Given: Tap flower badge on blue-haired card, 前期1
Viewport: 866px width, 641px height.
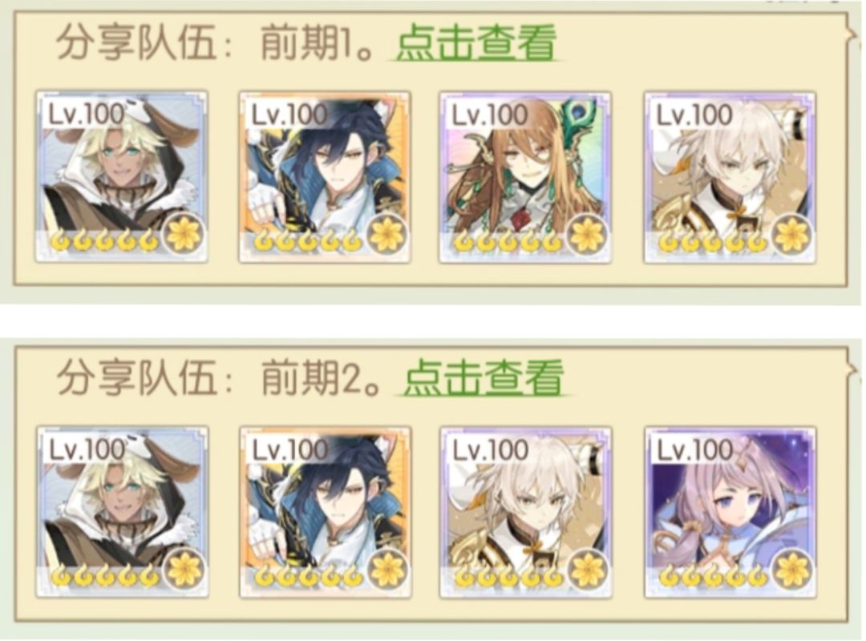Looking at the screenshot, I should (387, 236).
